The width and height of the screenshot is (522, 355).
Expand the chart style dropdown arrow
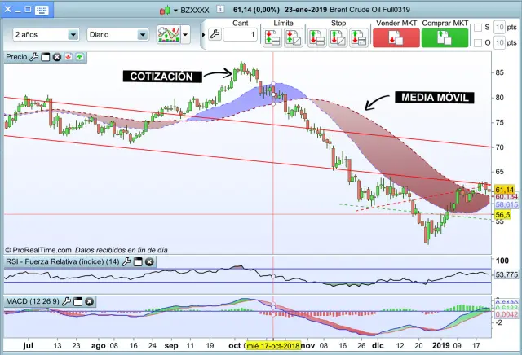[x=186, y=36]
